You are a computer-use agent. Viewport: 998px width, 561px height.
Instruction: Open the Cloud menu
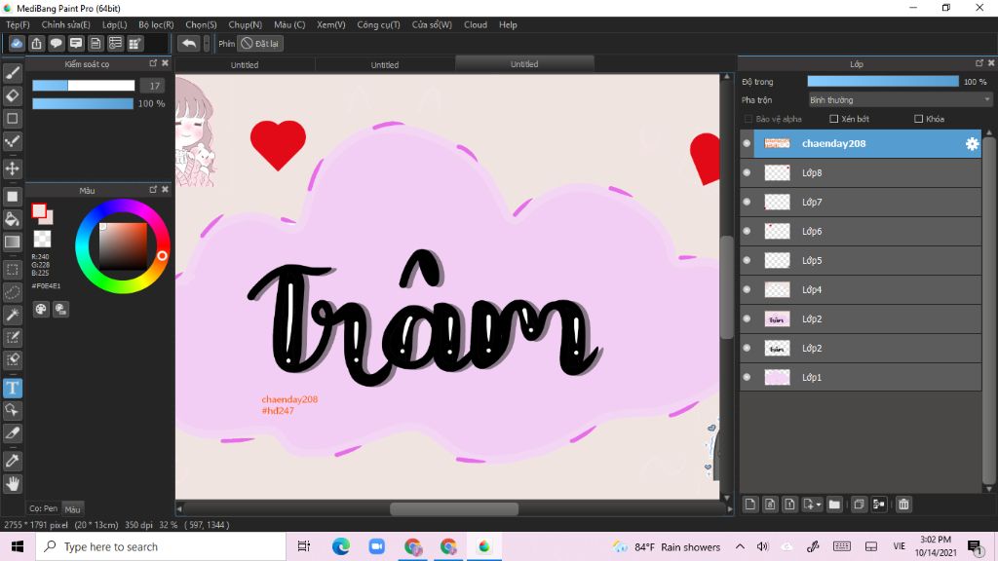click(476, 24)
